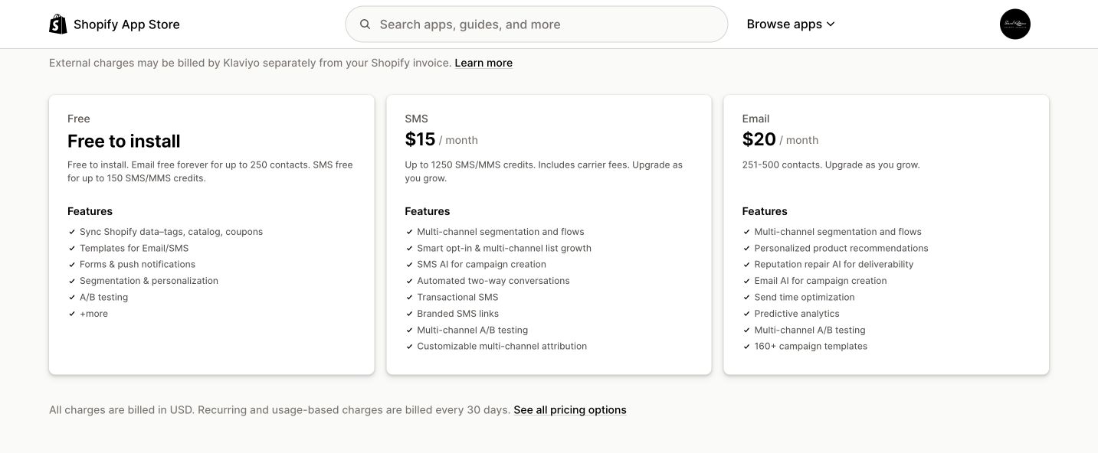This screenshot has height=453, width=1098.
Task: Click 'Reputation repair AI for deliverability'
Action: click(834, 264)
